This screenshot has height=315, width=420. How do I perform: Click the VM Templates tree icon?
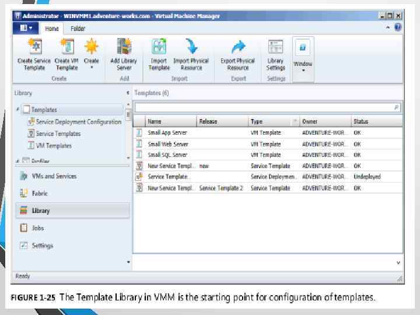(32, 145)
